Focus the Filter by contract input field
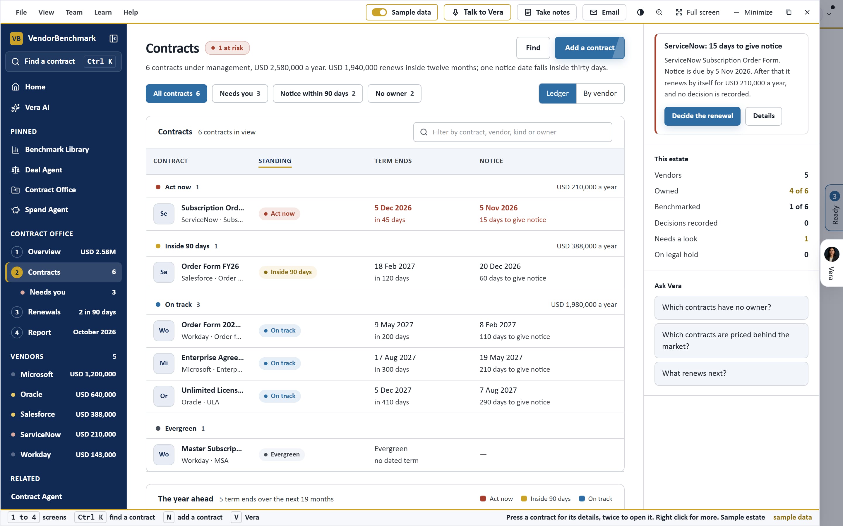843x526 pixels. 513,132
